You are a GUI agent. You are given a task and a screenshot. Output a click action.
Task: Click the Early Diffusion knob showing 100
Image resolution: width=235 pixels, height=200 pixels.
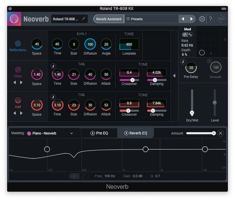tap(90, 44)
